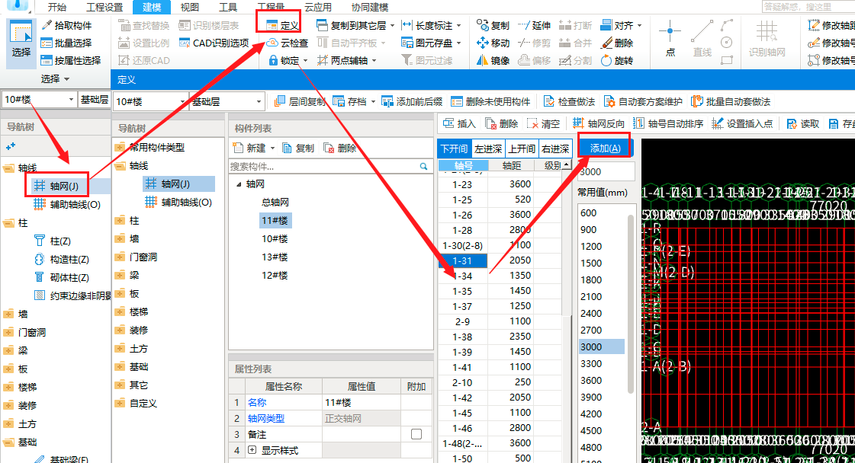Viewport: 855px width, 463px height.
Task: Select 辅助轴线(O) in left navigation tree
Action: click(x=67, y=205)
